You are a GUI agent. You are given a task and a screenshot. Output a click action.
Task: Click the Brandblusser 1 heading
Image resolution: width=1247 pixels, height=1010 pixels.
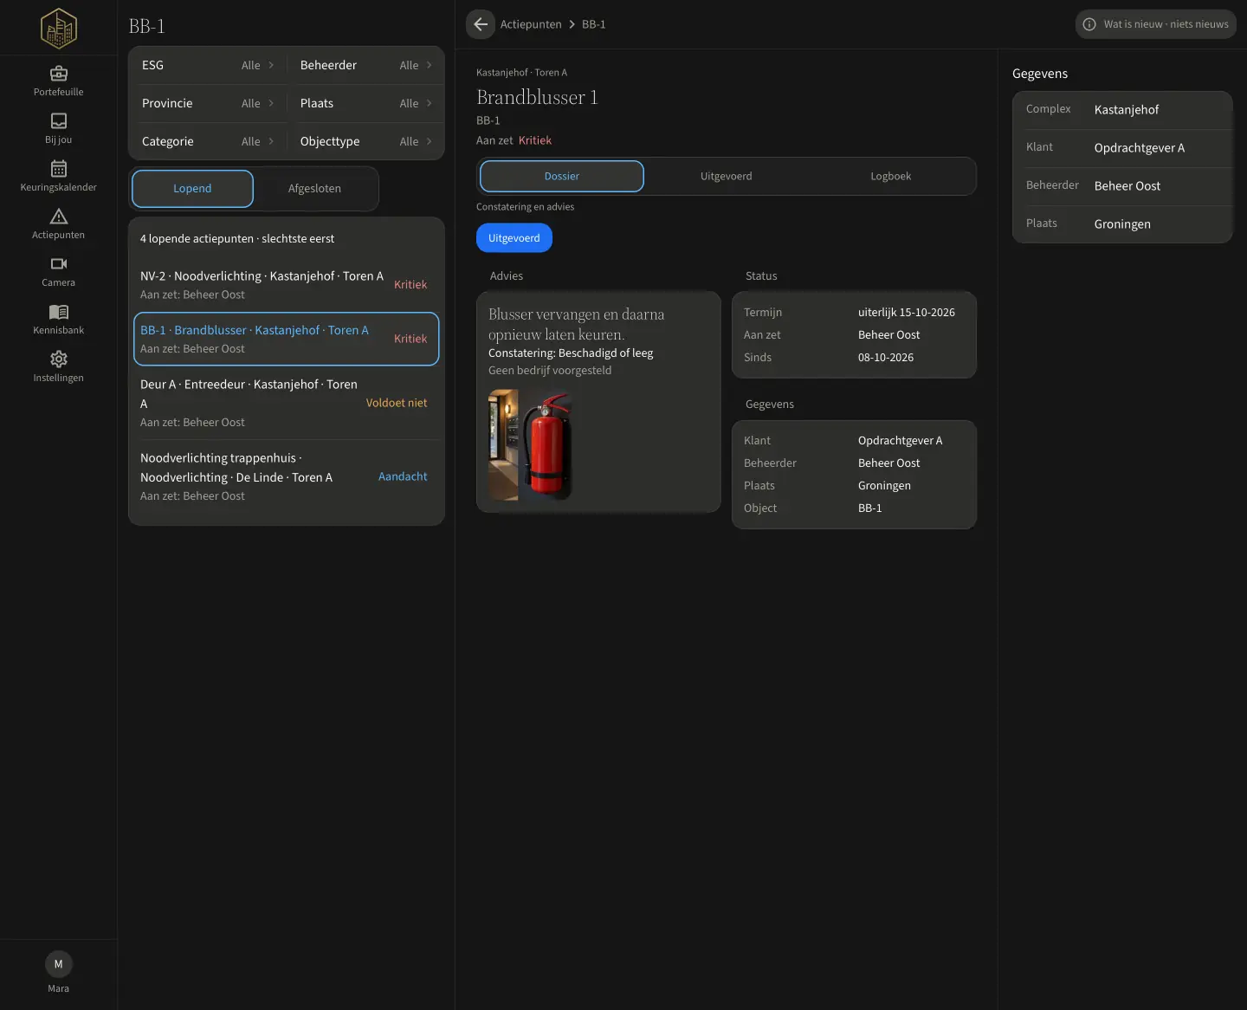click(x=537, y=97)
